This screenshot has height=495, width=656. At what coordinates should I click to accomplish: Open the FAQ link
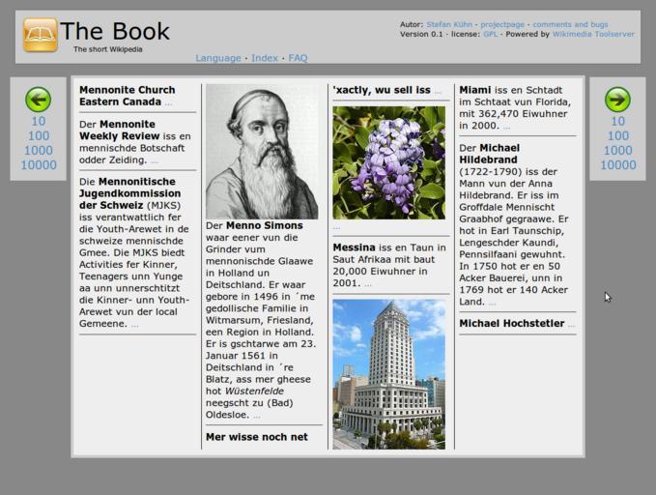(298, 58)
